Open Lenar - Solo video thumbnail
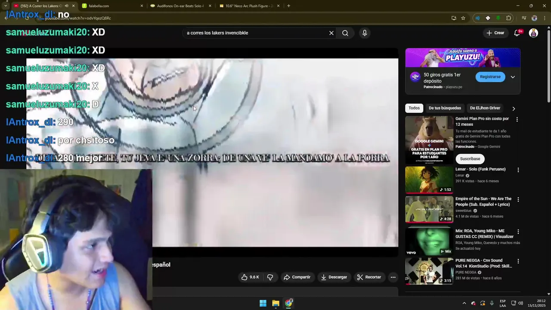This screenshot has height=310, width=551. coord(429,180)
